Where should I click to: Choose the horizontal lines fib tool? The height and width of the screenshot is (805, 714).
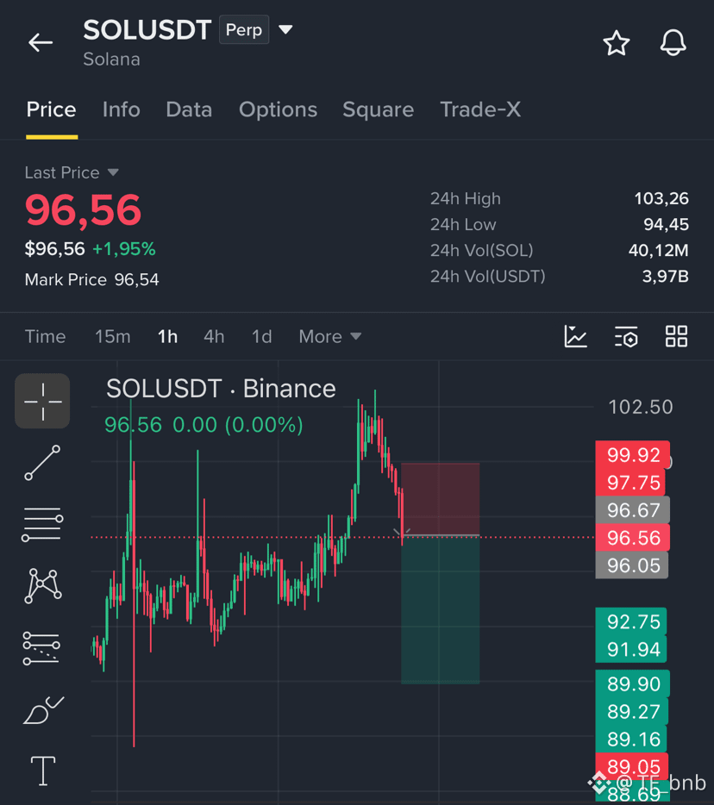42,524
